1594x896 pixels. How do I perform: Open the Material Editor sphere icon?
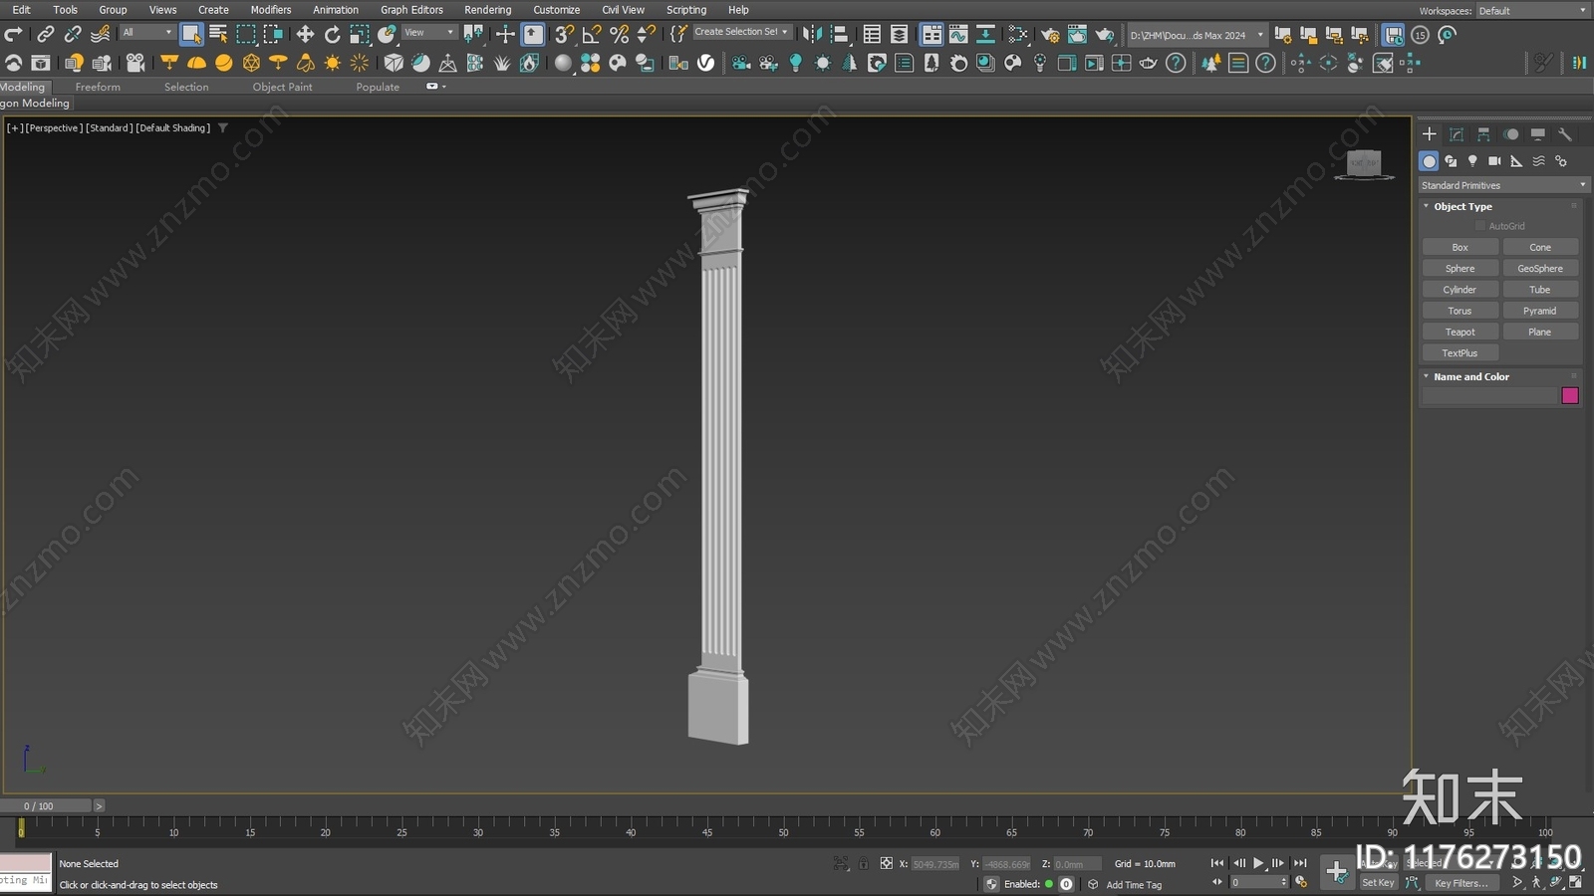(1018, 35)
